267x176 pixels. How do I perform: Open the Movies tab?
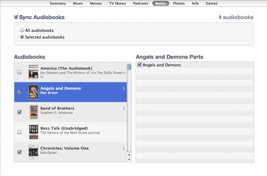(x=96, y=4)
